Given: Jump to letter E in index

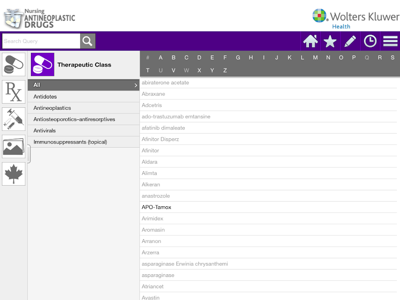Looking at the screenshot, I should click(x=212, y=58).
